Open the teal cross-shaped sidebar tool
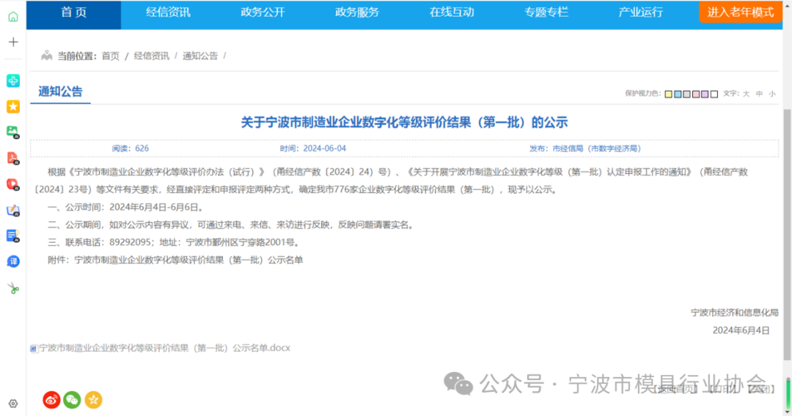Viewport: 792px width, 416px height. click(13, 81)
